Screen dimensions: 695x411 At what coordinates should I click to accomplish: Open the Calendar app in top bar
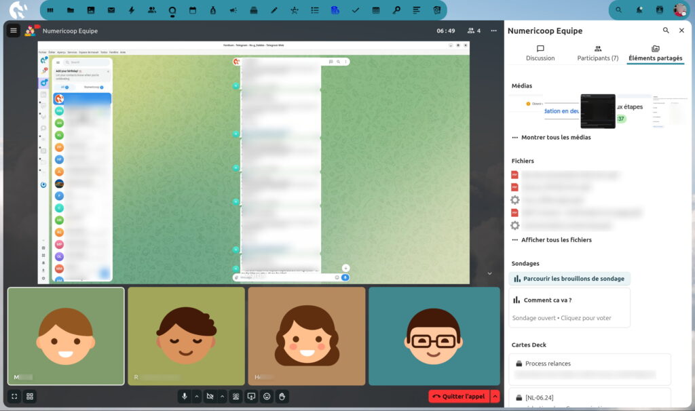193,10
